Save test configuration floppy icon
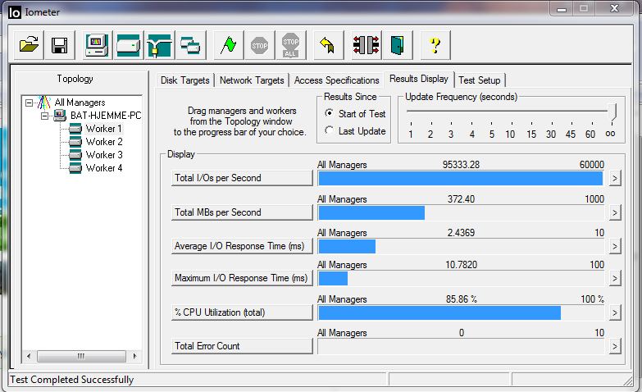 click(x=60, y=45)
